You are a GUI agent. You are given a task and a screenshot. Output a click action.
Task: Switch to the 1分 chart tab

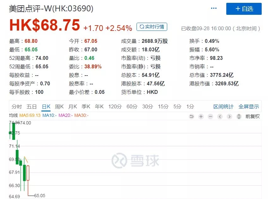click(190, 106)
